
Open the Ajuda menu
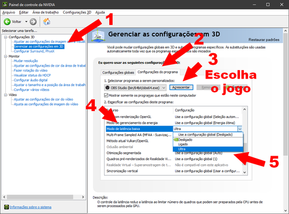coord(100,12)
